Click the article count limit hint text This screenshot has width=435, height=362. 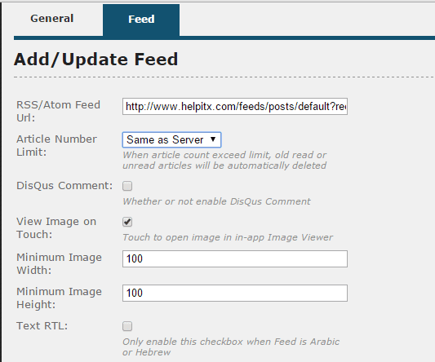[x=224, y=161]
